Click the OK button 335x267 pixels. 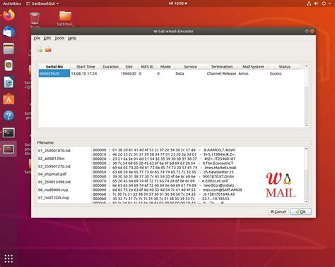click(301, 211)
